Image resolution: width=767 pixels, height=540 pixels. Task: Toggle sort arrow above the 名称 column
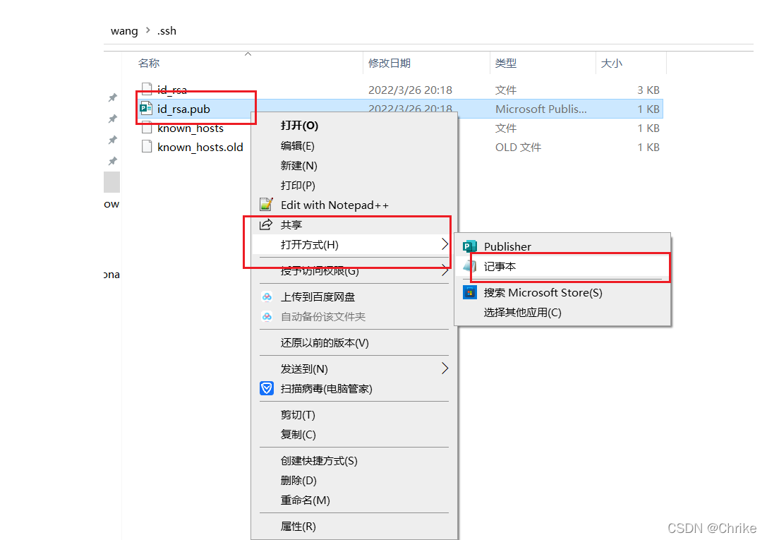248,54
